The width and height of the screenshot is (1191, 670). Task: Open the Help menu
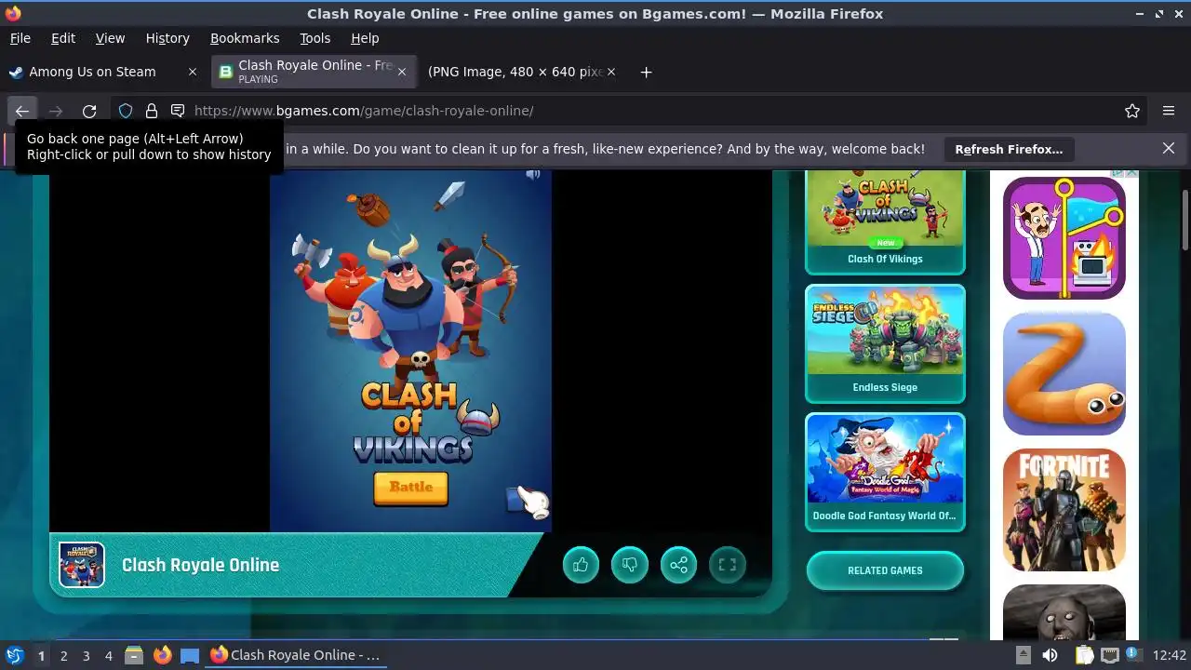[x=365, y=38]
